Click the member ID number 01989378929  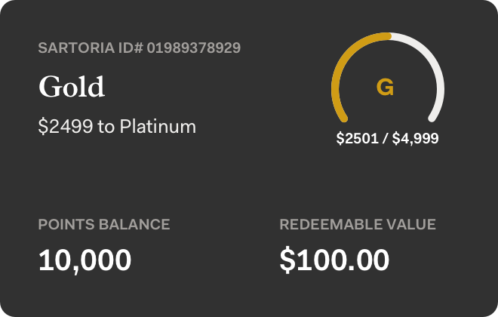coord(194,48)
